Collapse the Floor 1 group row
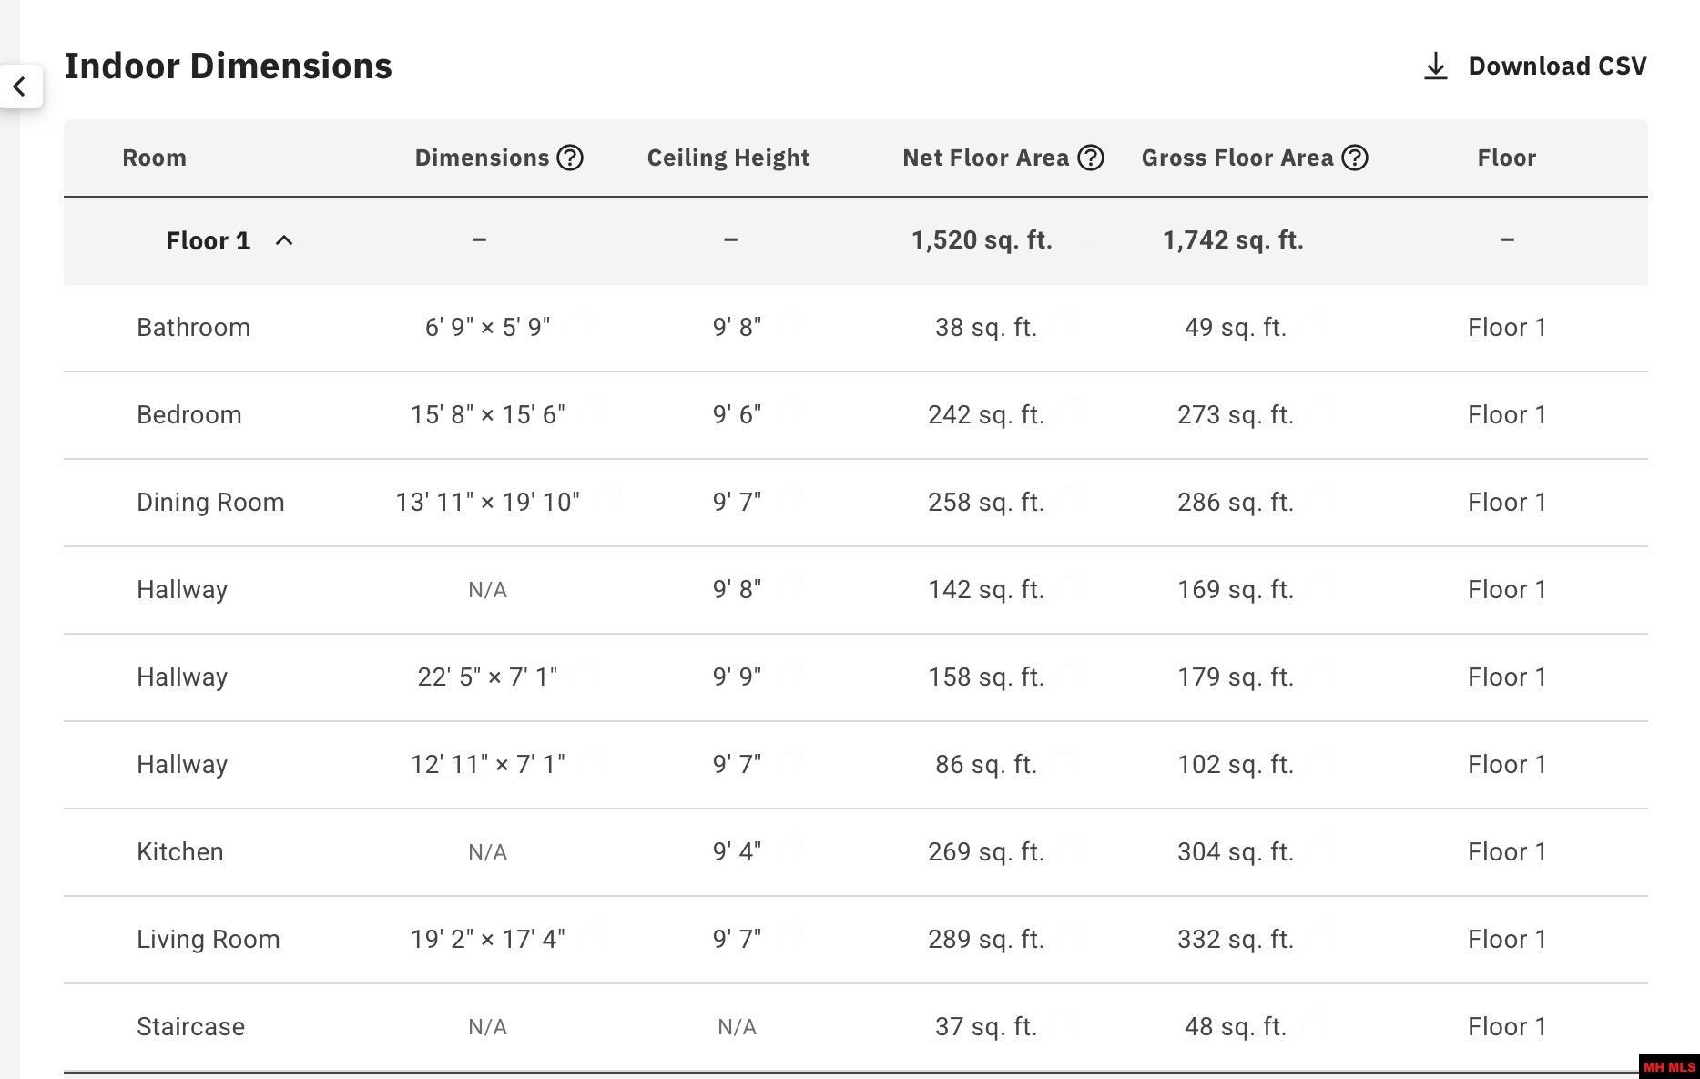 284,240
